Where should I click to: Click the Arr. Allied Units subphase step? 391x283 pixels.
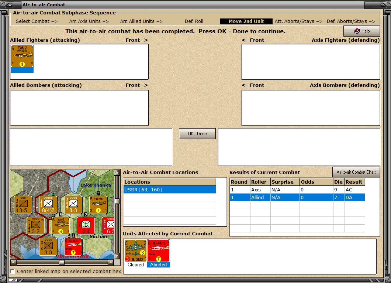(141, 21)
